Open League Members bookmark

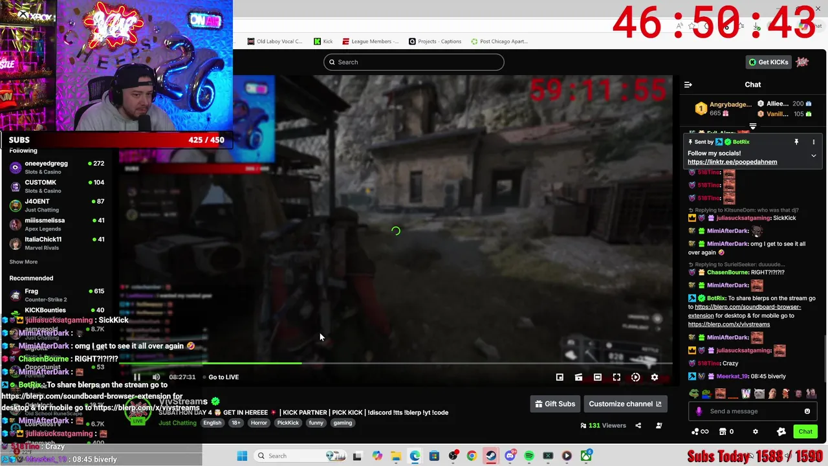pyautogui.click(x=371, y=41)
